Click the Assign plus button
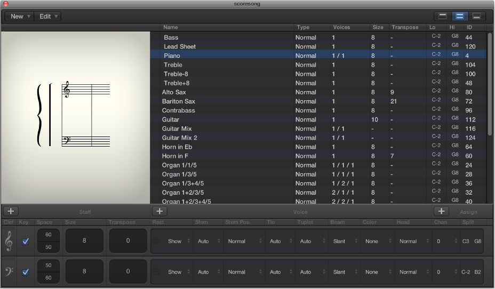The image size is (495, 289). pyautogui.click(x=441, y=211)
